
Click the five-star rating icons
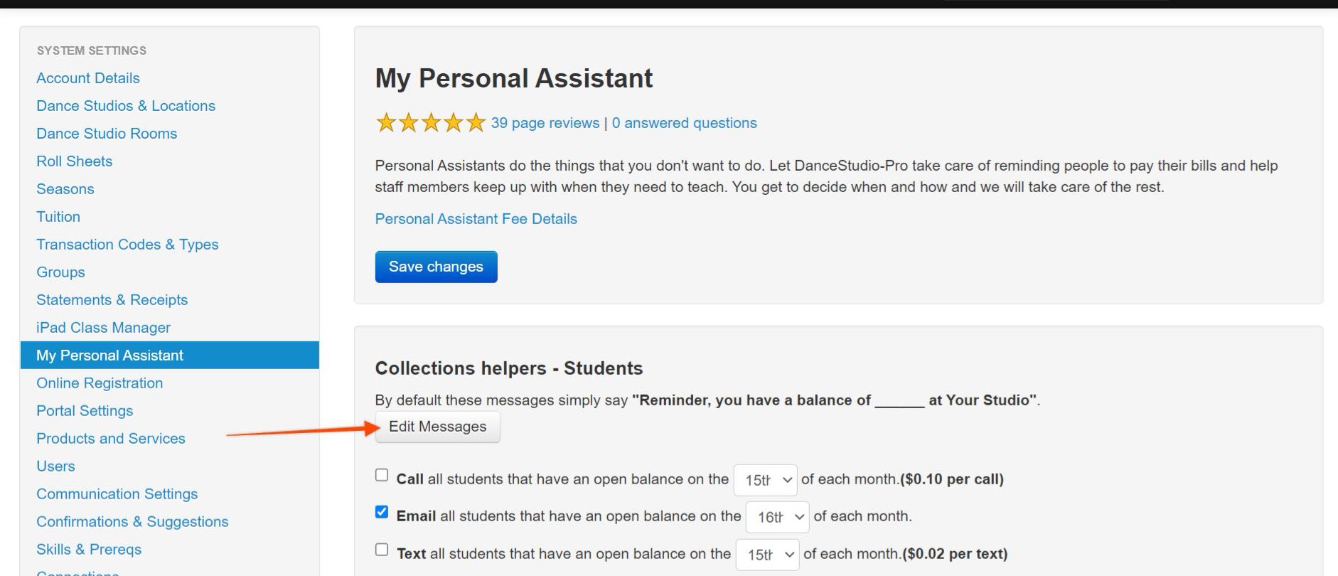coord(430,123)
